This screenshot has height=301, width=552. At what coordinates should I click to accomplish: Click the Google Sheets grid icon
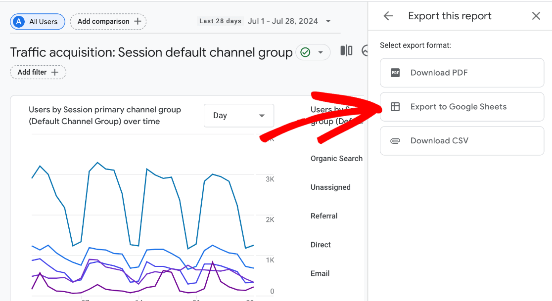[x=395, y=107]
